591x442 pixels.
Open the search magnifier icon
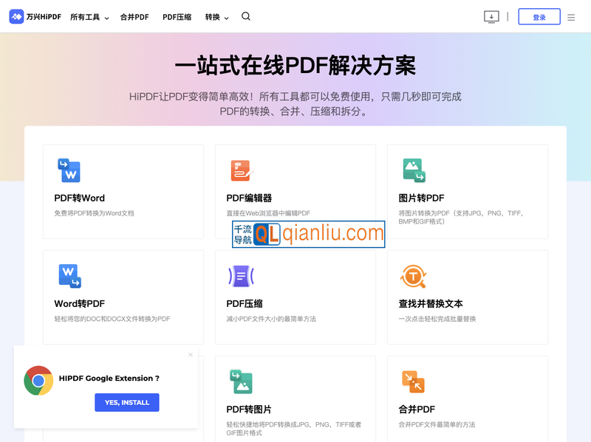(245, 15)
